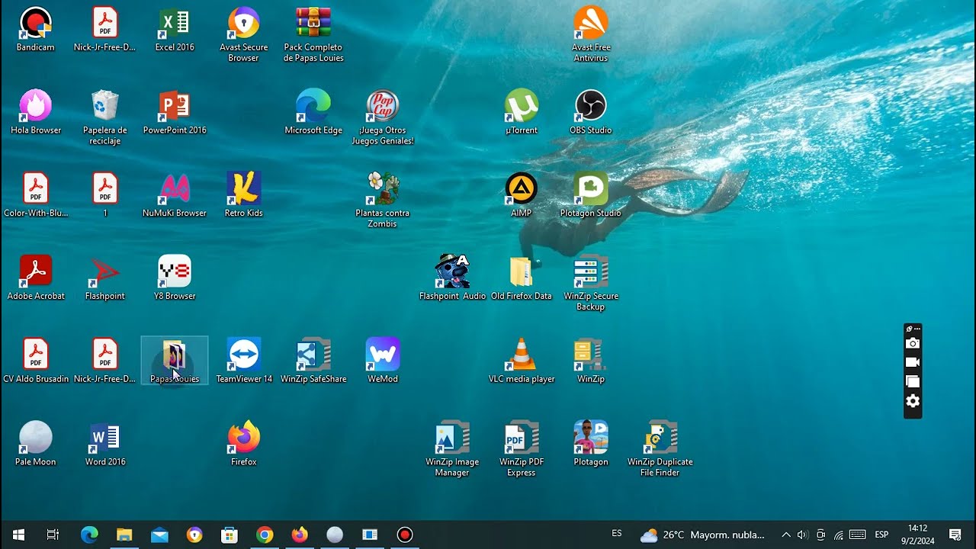976x549 pixels.
Task: Switch the ESP input language
Action: (881, 535)
